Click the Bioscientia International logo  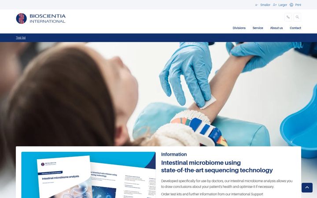[41, 18]
